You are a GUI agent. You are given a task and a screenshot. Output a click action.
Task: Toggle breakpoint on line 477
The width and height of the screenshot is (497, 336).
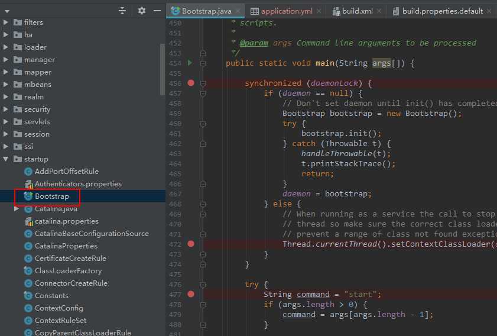[191, 294]
